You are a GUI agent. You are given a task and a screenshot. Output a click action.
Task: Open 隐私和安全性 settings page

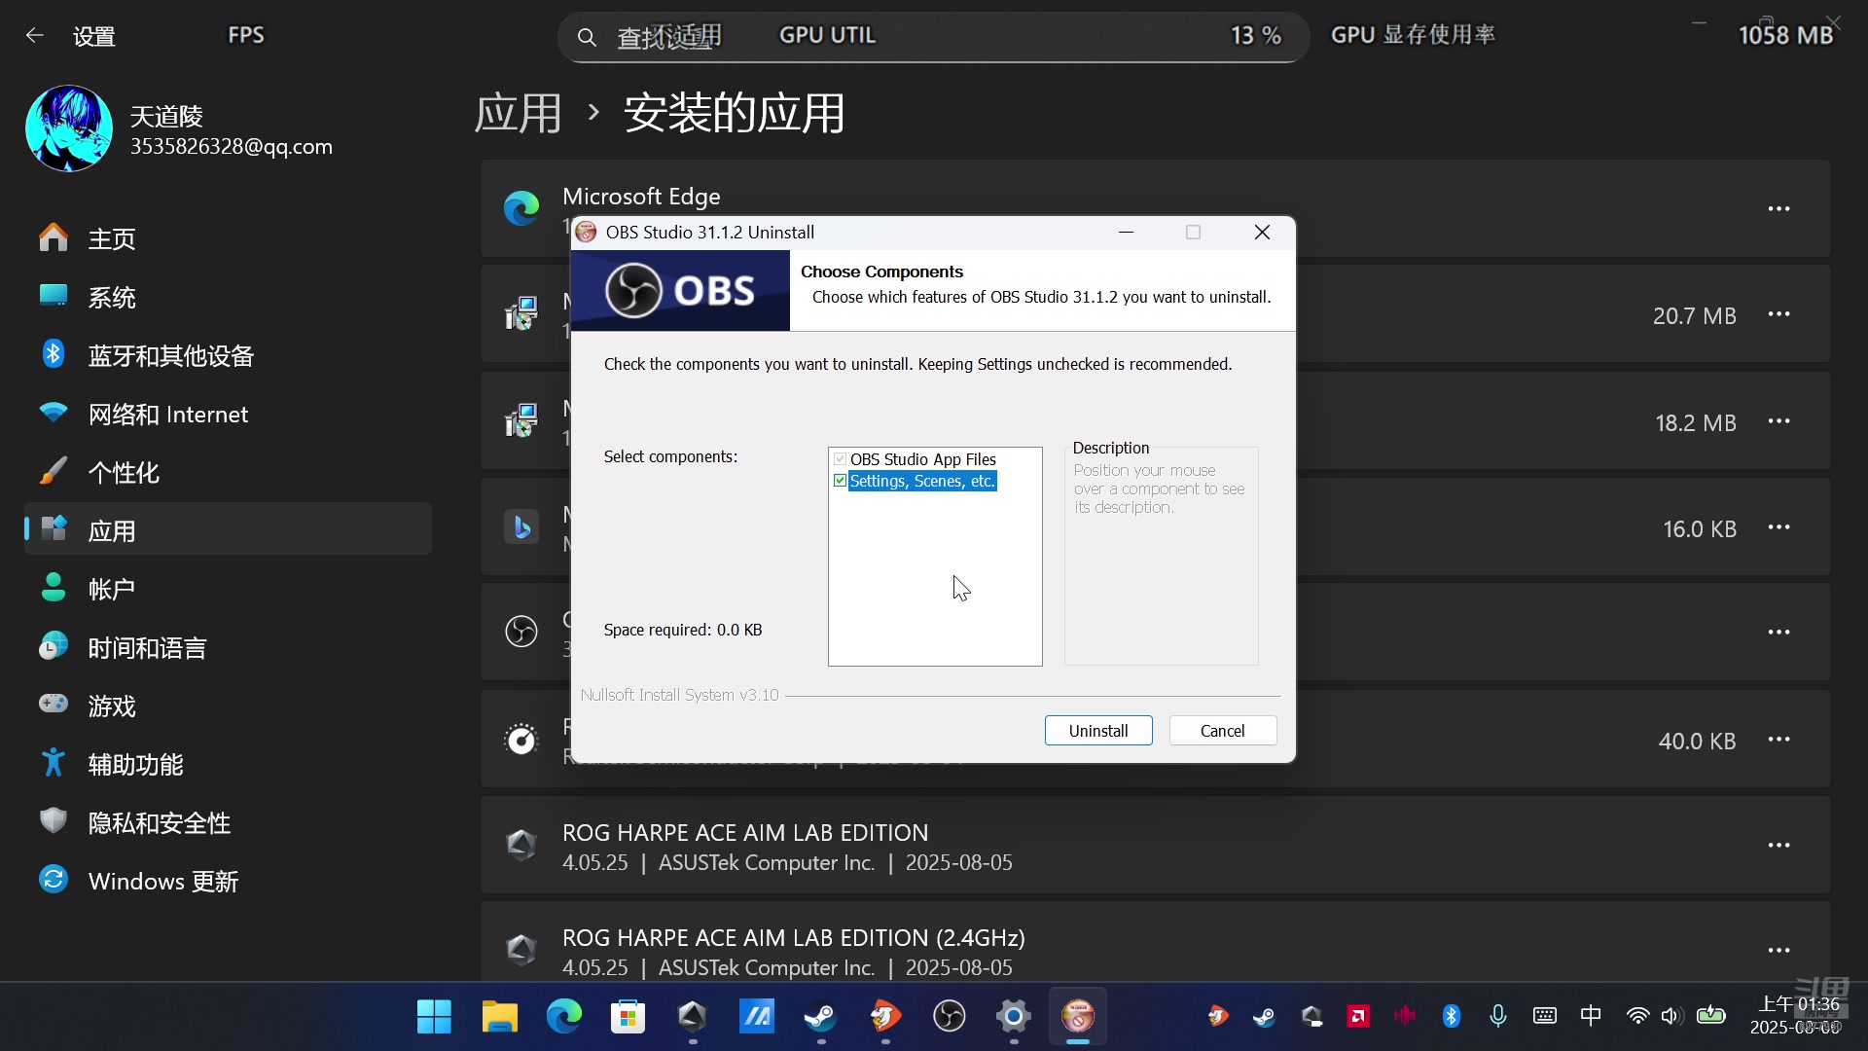click(228, 822)
